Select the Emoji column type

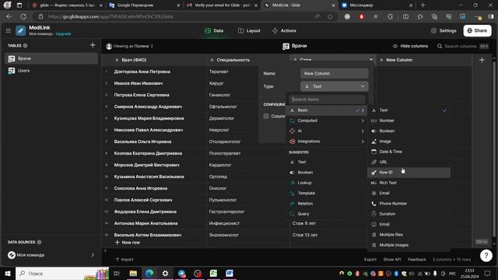pyautogui.click(x=409, y=224)
